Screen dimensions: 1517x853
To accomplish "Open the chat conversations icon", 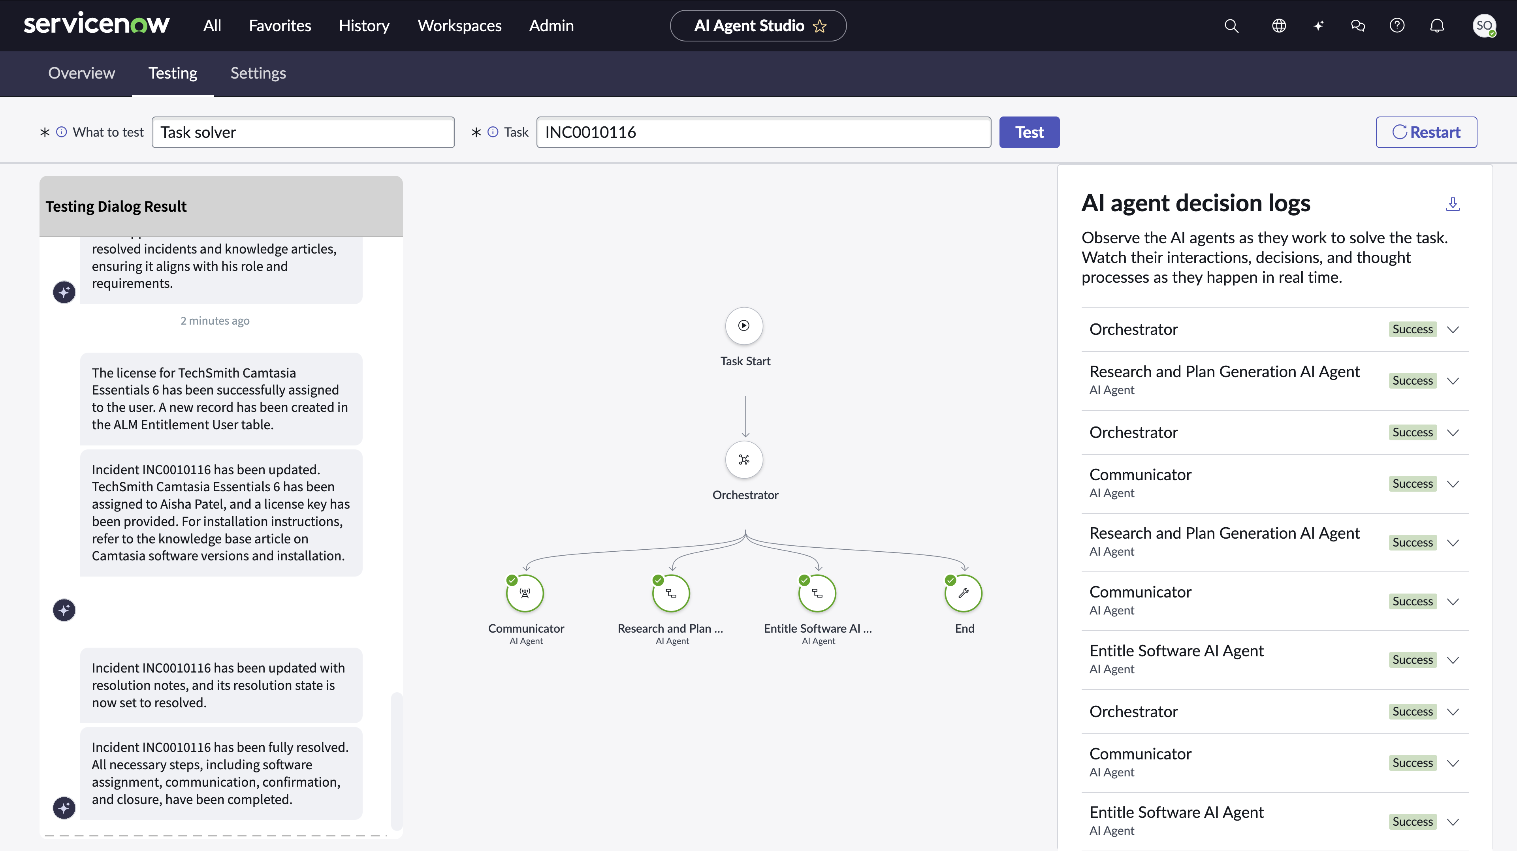I will 1357,26.
